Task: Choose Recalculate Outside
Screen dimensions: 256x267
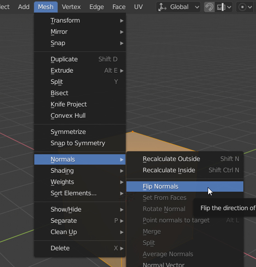Action: click(x=185, y=159)
